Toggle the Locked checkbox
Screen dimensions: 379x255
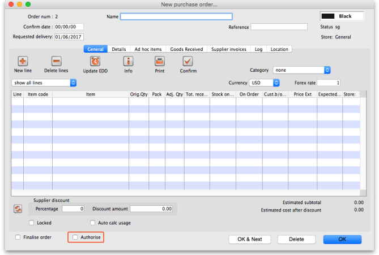coord(32,223)
